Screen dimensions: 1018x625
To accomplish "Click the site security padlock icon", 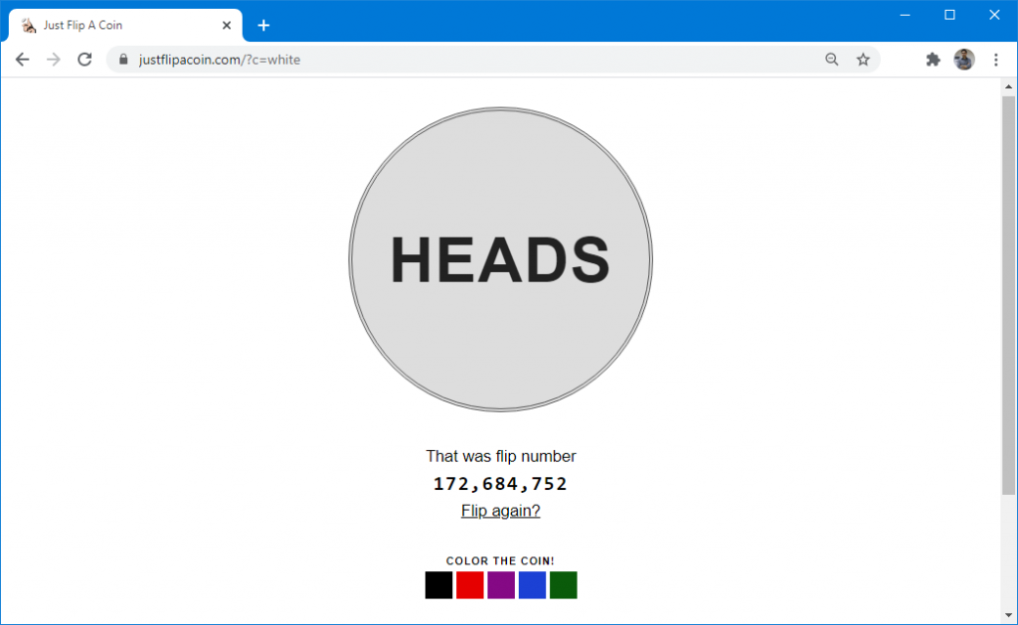I will click(x=122, y=60).
